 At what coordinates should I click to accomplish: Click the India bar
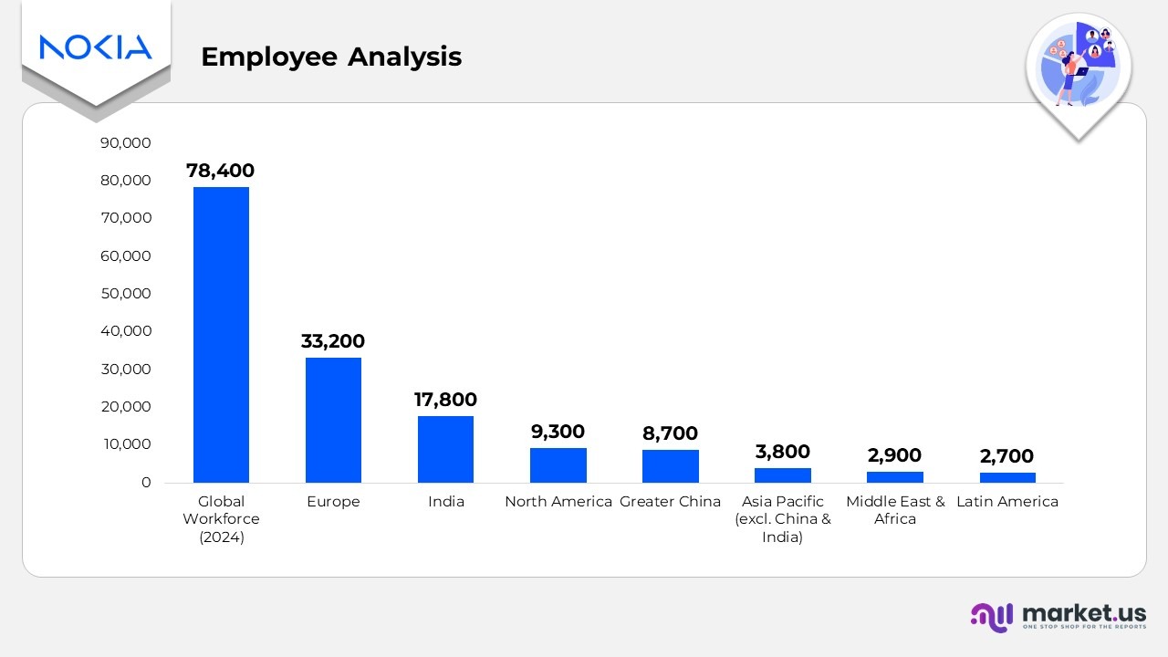446,447
